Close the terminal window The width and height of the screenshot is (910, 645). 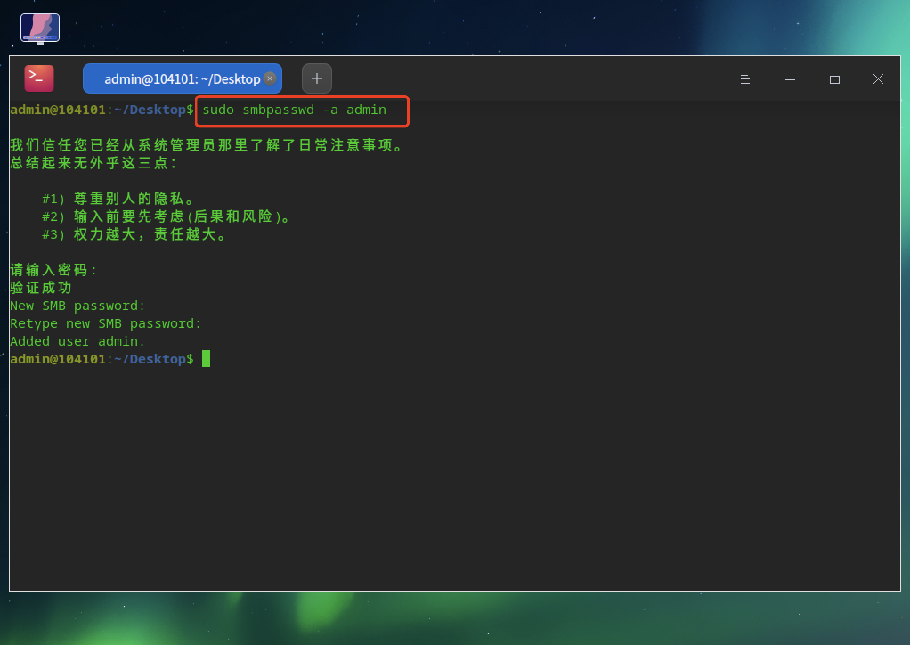(878, 79)
